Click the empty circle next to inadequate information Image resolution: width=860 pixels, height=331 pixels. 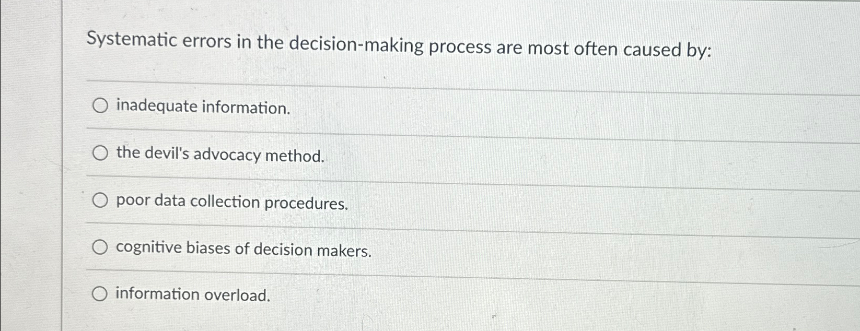pos(100,105)
